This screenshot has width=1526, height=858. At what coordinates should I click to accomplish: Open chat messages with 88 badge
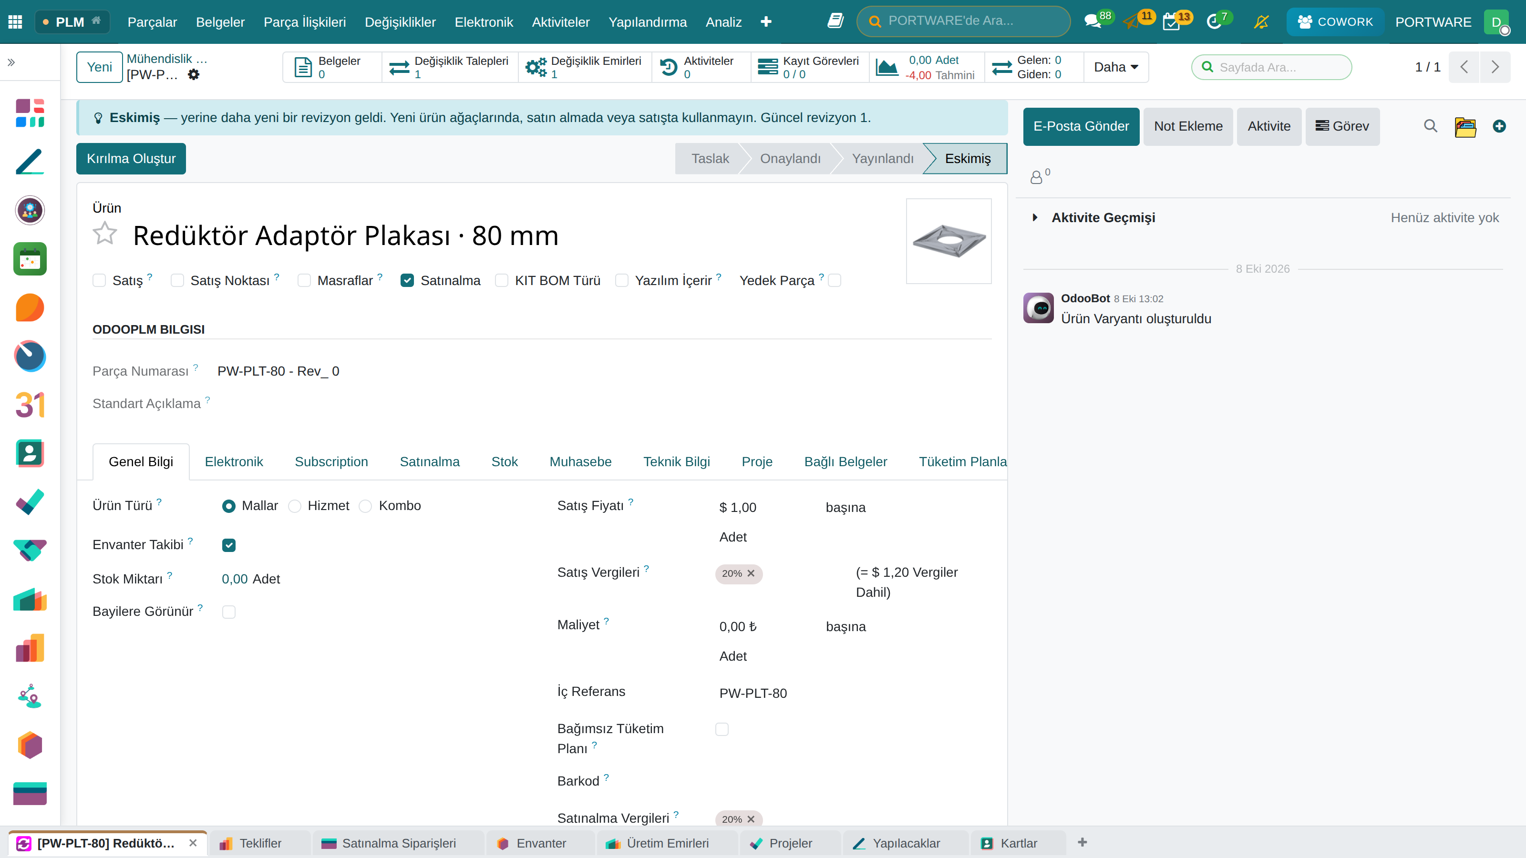pyautogui.click(x=1093, y=22)
